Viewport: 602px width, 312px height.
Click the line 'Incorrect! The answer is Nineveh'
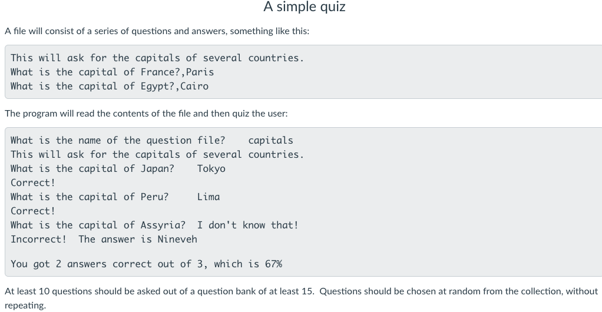[104, 240]
